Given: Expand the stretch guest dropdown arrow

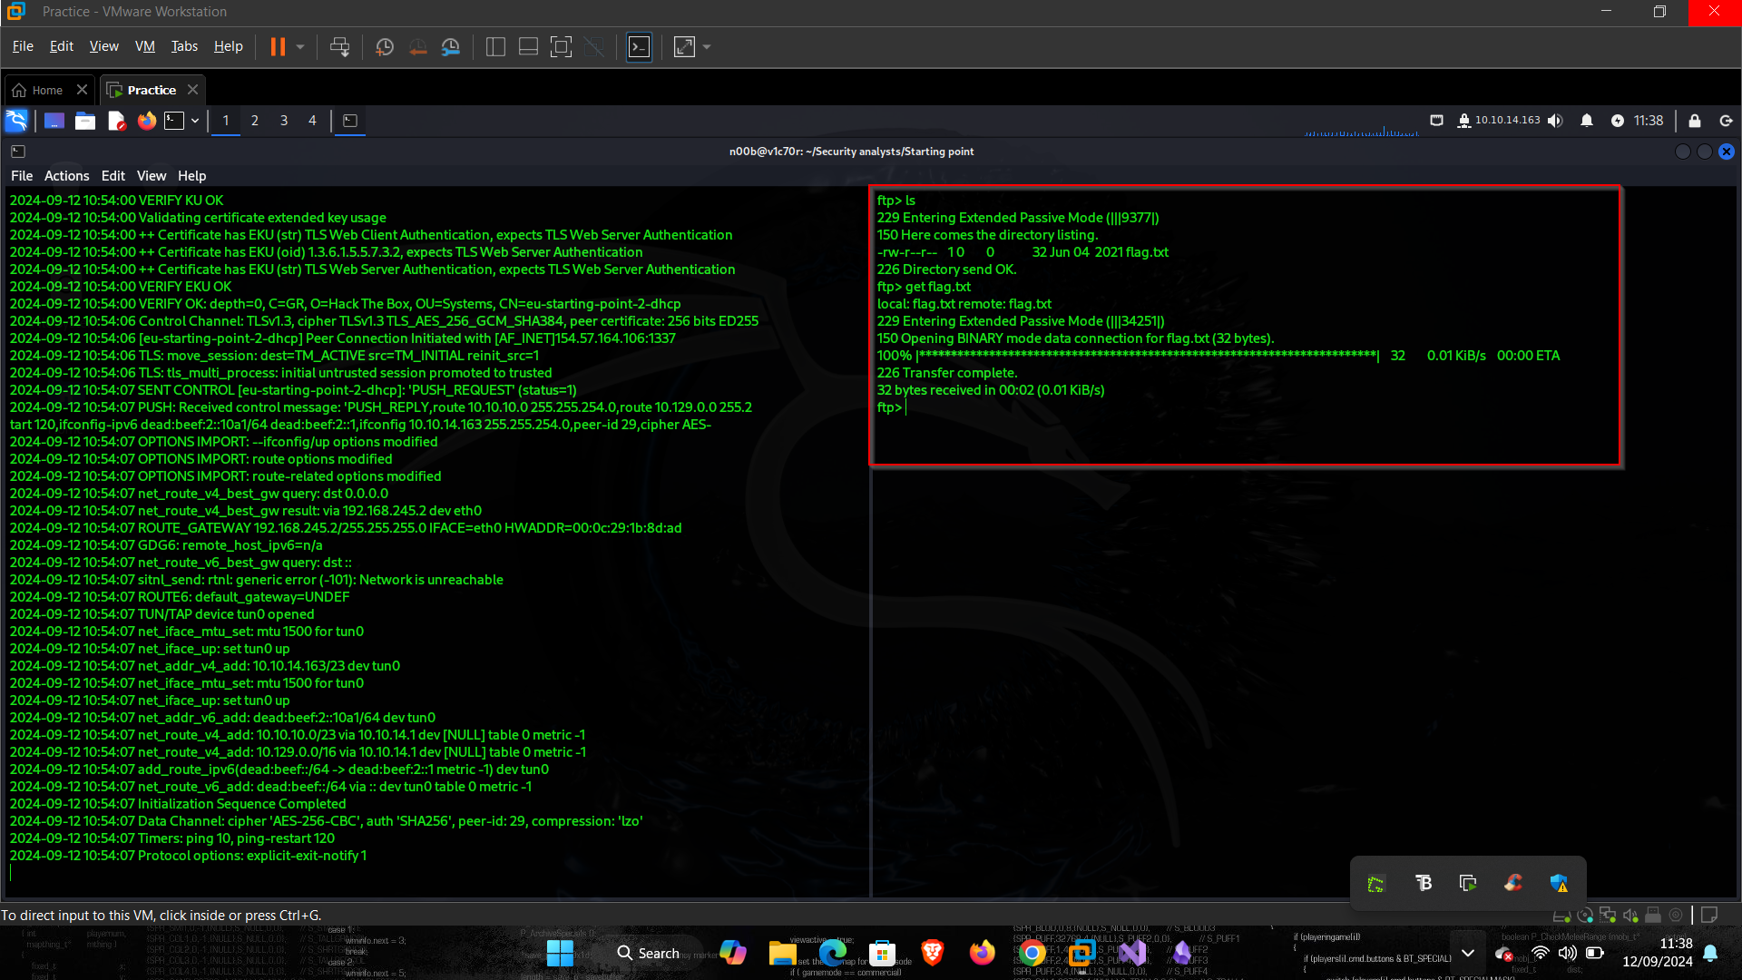Looking at the screenshot, I should tap(707, 47).
